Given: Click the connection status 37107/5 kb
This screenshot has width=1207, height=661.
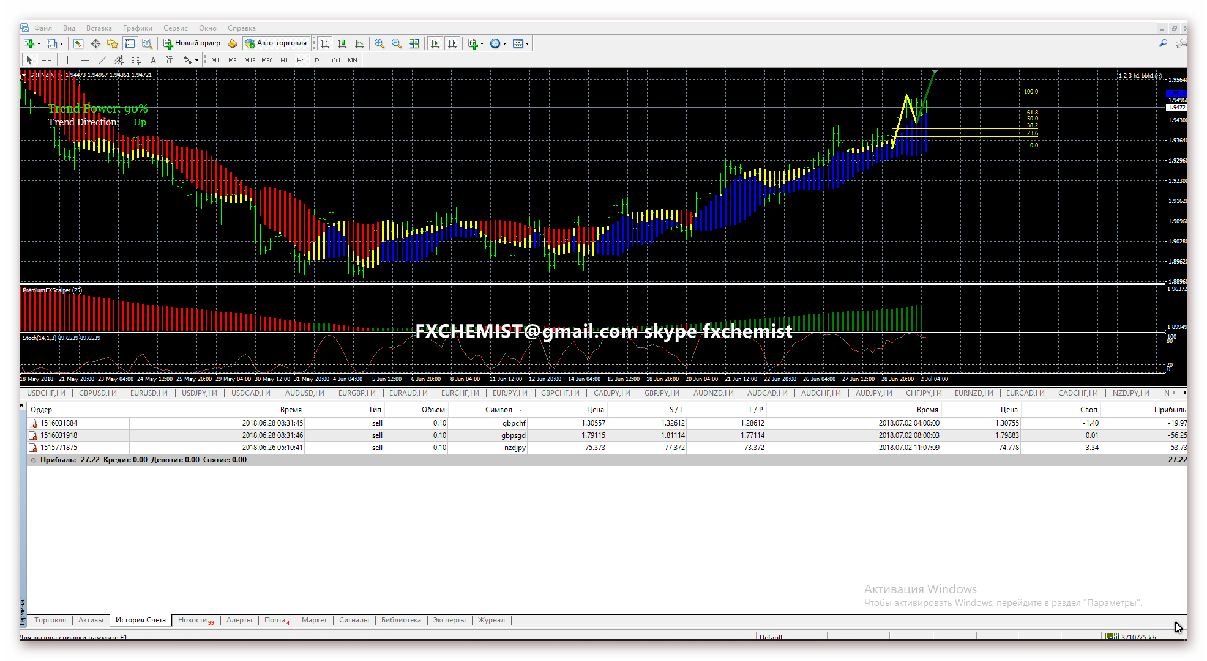Looking at the screenshot, I should coord(1131,637).
